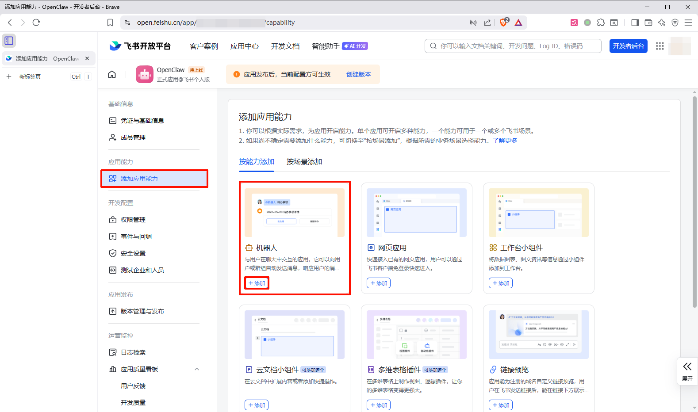Click the OpenClaw app robot logo

point(145,74)
